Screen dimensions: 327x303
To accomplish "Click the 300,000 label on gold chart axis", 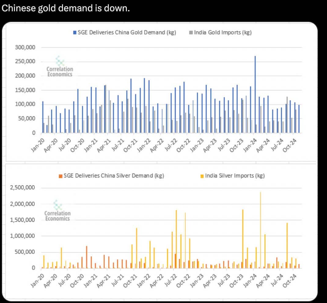I will (x=25, y=47).
